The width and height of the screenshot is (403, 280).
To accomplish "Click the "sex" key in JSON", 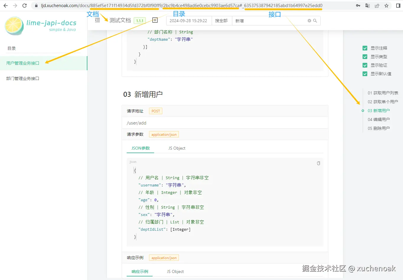I will pyautogui.click(x=144, y=214).
